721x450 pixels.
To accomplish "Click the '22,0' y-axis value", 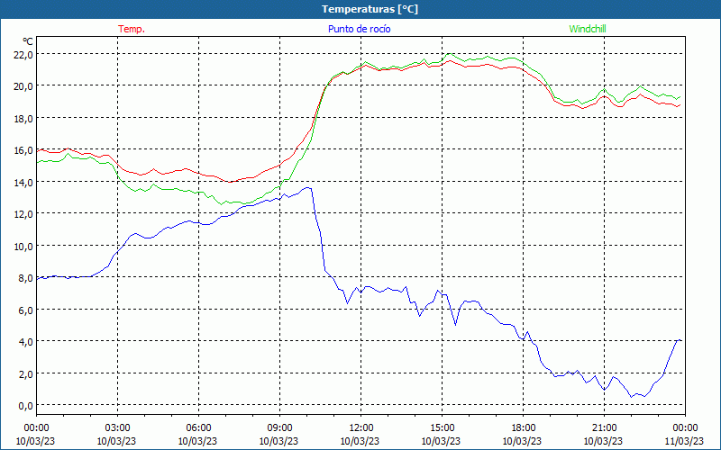I will tap(24, 55).
